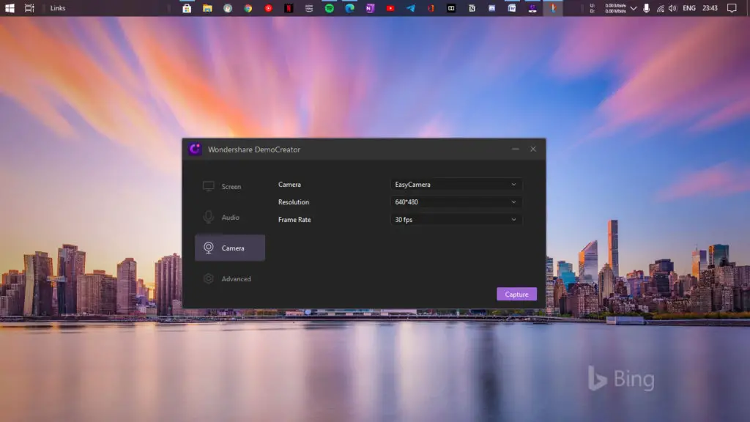Open Microsoft Office from the taskbar
750x422 pixels.
(431, 8)
